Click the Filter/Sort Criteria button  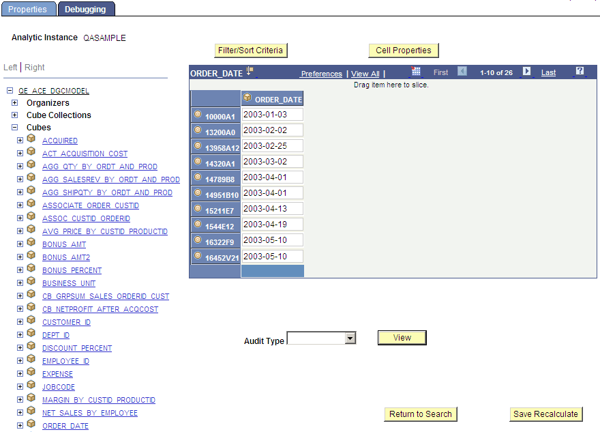[x=251, y=50]
